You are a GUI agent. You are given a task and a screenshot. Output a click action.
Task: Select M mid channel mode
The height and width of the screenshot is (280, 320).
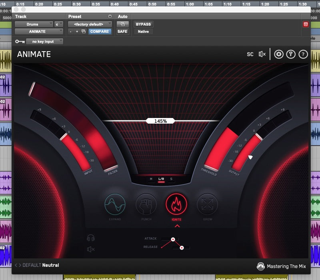point(151,179)
